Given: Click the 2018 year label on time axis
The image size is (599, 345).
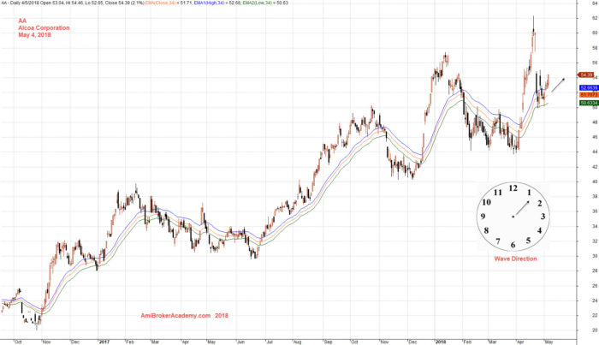Looking at the screenshot, I should [x=441, y=342].
